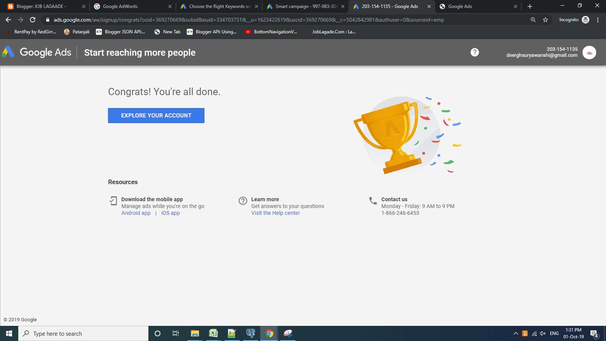Click the Learn more heading

(x=265, y=199)
